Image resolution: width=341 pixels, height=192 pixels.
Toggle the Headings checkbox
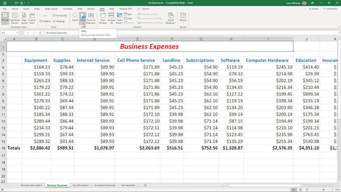(54, 21)
